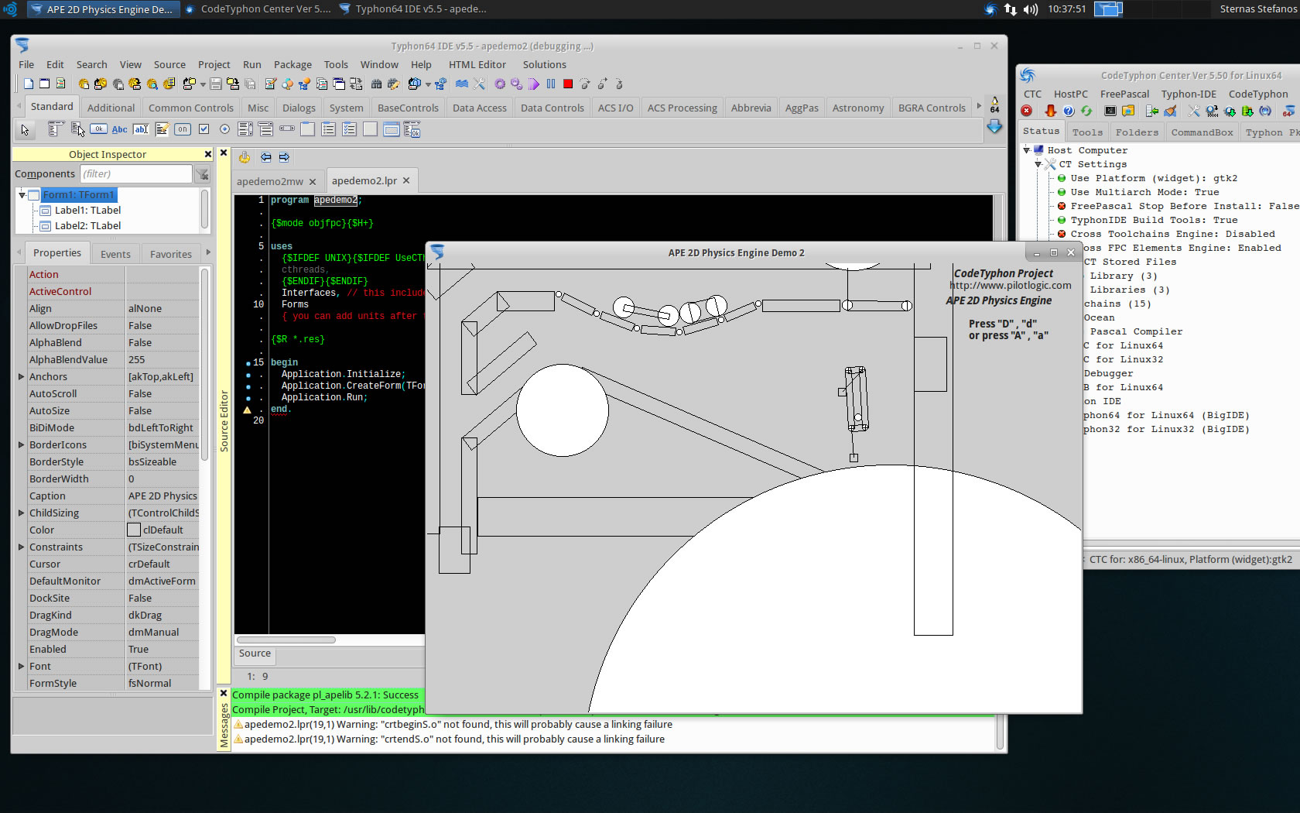This screenshot has height=813, width=1300.
Task: Select the TButton 'Ok' component icon
Action: (x=98, y=129)
